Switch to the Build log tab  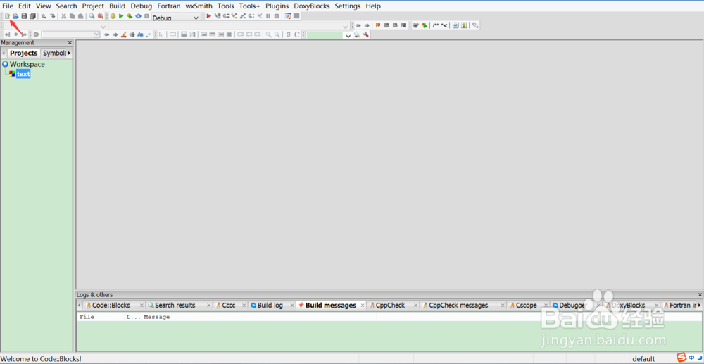pos(270,305)
